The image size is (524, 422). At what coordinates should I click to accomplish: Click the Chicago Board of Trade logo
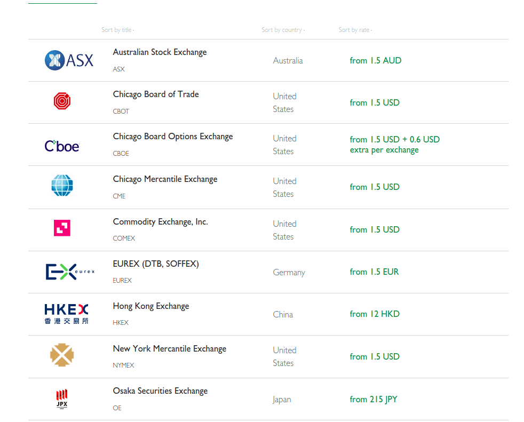click(62, 101)
